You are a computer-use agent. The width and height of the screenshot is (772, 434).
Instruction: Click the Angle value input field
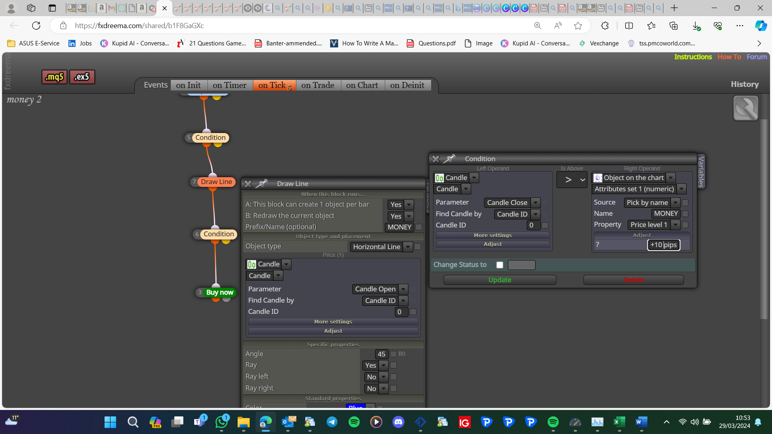[x=382, y=354]
